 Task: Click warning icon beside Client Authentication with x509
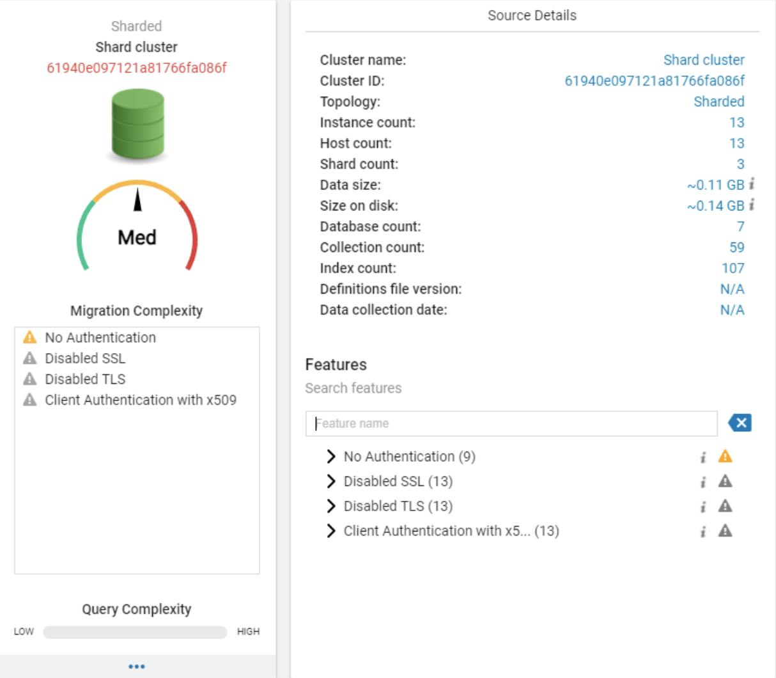[31, 398]
